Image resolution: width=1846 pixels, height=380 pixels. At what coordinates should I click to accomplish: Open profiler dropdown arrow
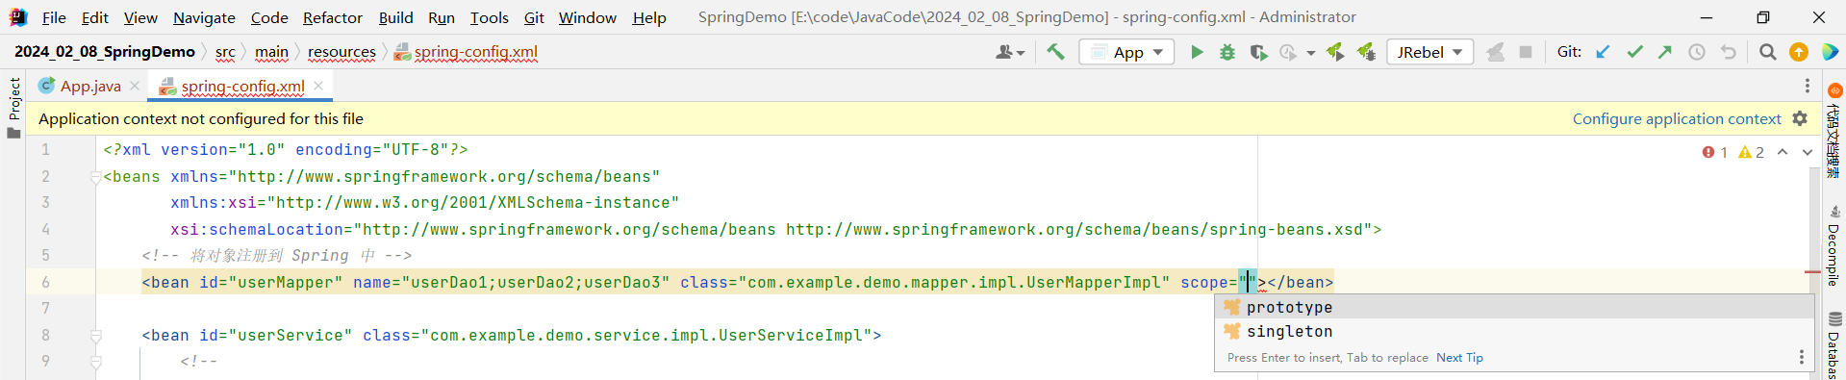[x=1310, y=53]
